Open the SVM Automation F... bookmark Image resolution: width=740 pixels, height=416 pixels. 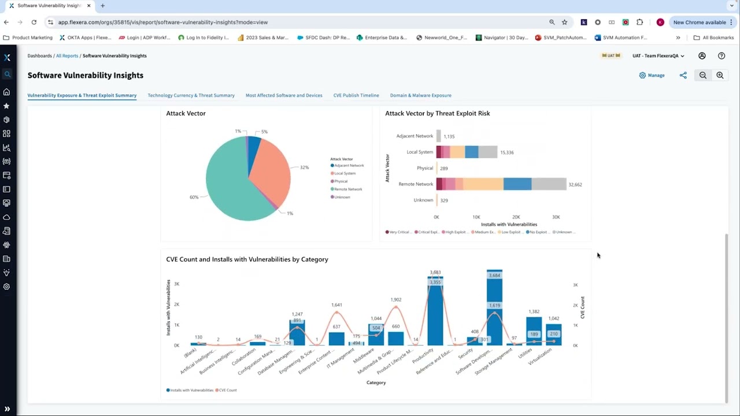(x=620, y=38)
